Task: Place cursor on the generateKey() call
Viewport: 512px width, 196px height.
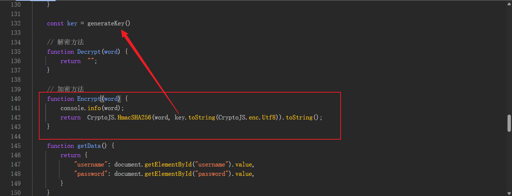Action: tap(109, 24)
